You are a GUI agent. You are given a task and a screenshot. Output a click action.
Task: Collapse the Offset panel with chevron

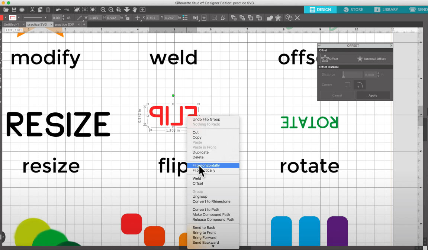point(319,46)
